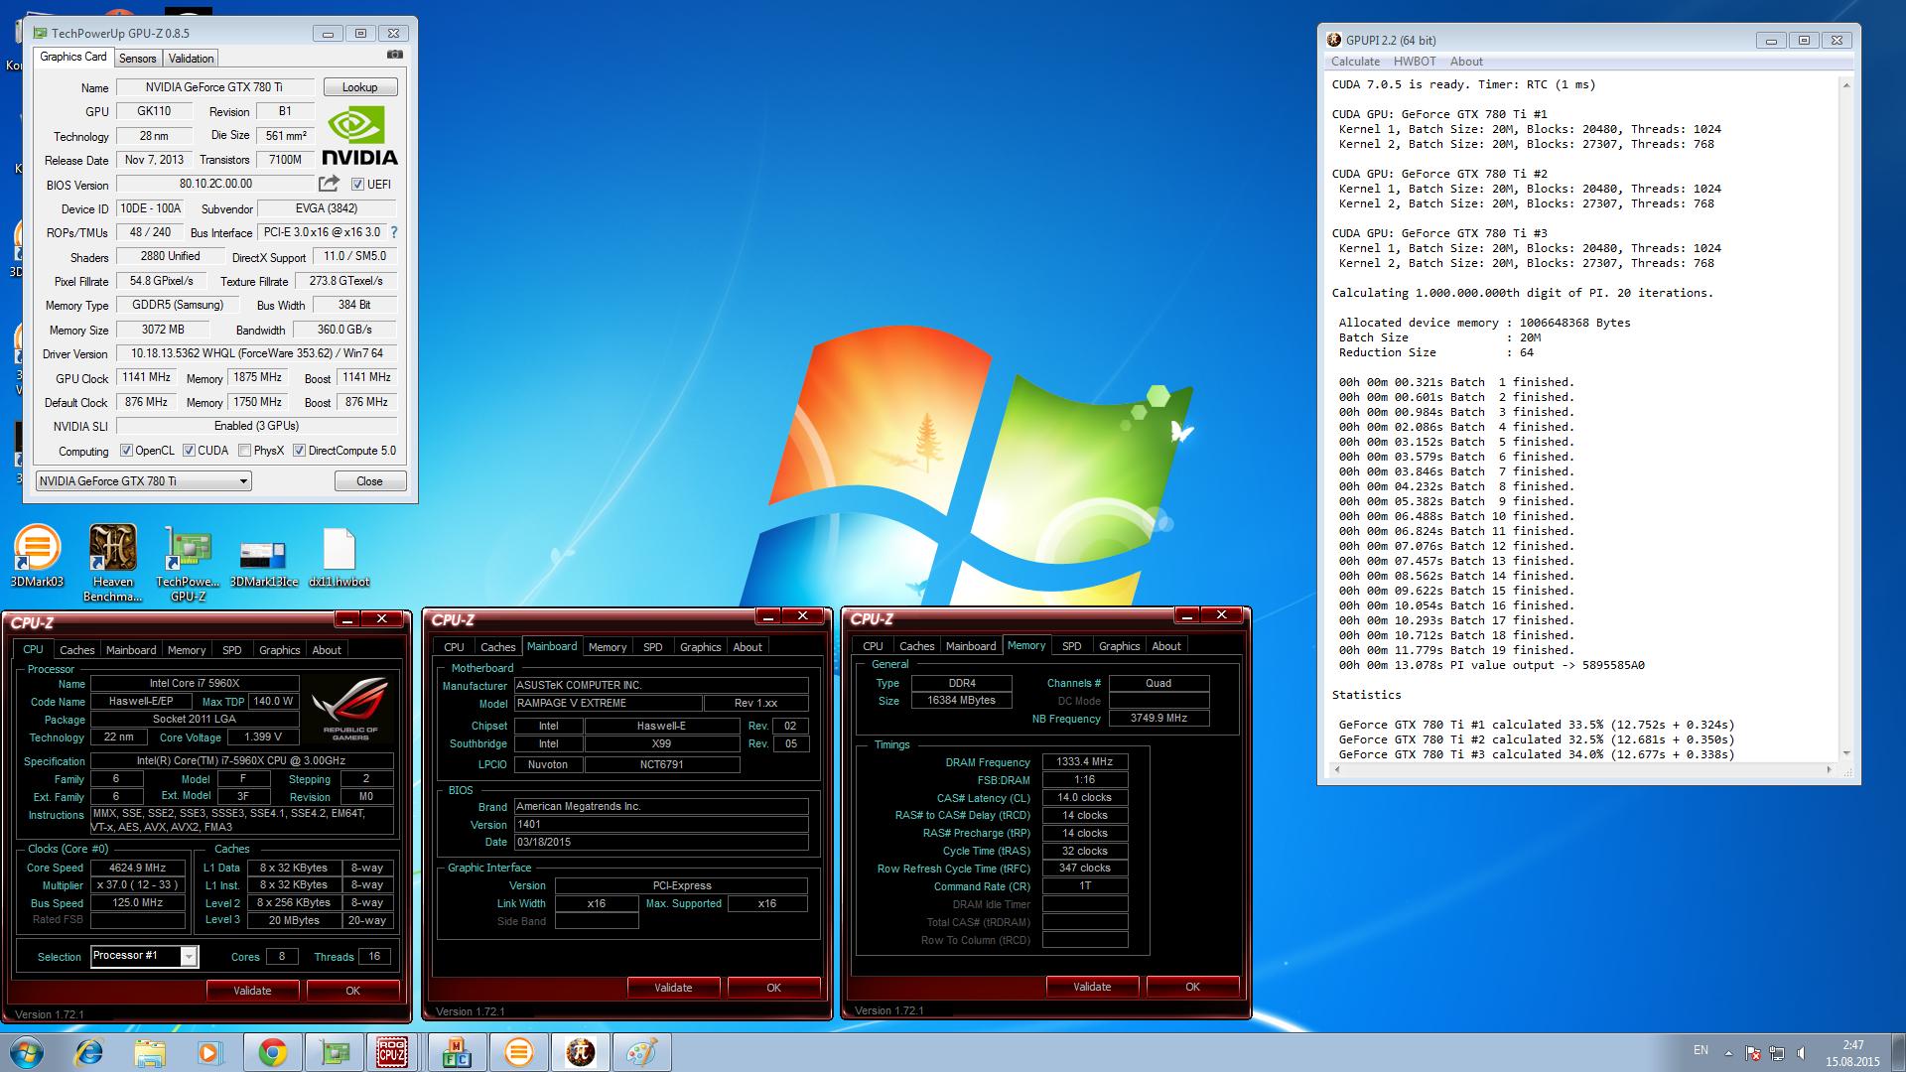The image size is (1906, 1072).
Task: Click OK in CPU-Z Memory window
Action: click(x=1192, y=987)
